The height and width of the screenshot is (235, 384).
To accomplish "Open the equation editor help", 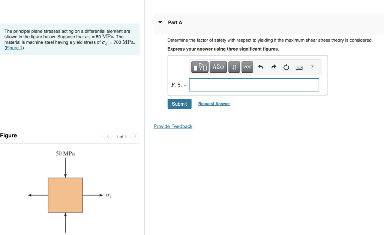I will point(312,67).
